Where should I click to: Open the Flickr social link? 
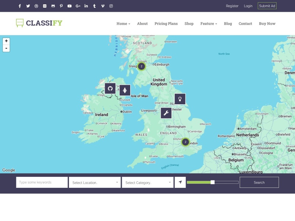(x=45, y=6)
